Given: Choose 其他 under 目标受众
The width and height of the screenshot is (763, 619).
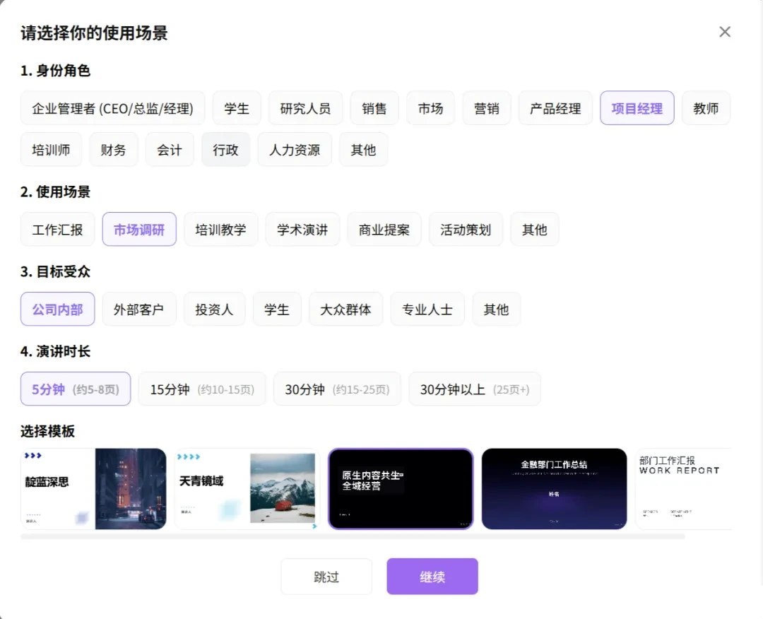Looking at the screenshot, I should click(496, 309).
